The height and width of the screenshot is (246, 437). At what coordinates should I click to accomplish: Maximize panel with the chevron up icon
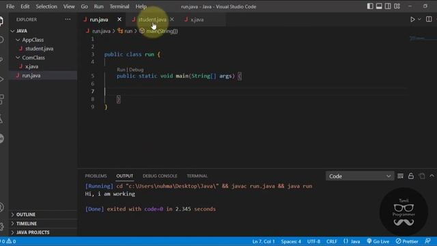coord(432,176)
